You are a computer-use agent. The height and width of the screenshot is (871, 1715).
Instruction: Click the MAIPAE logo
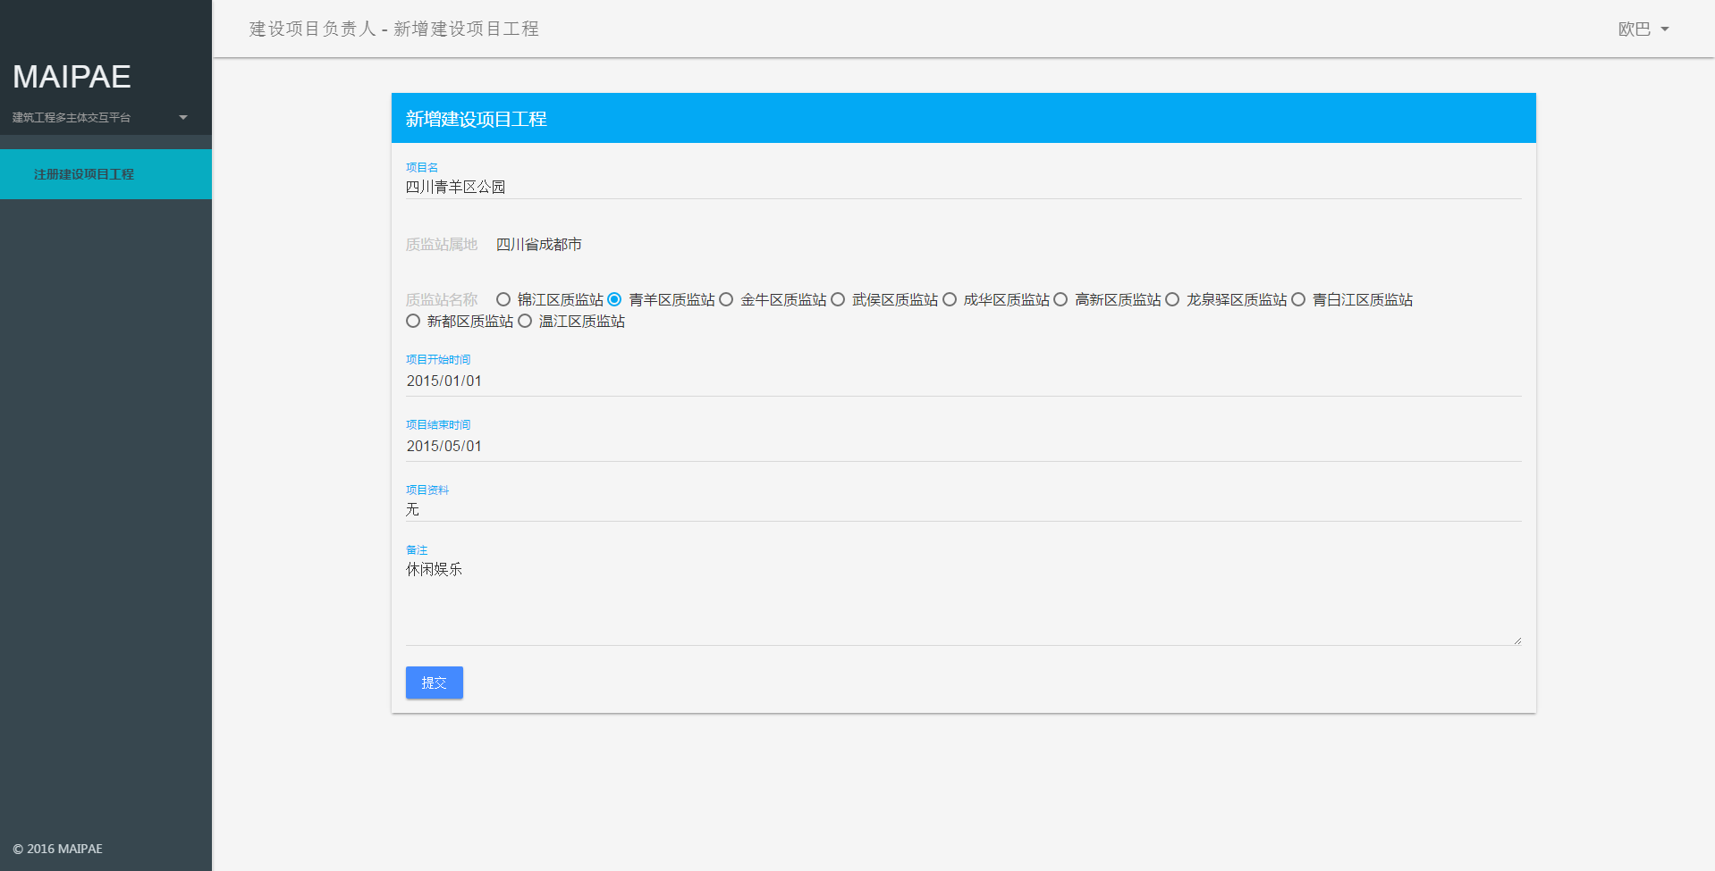tap(71, 77)
